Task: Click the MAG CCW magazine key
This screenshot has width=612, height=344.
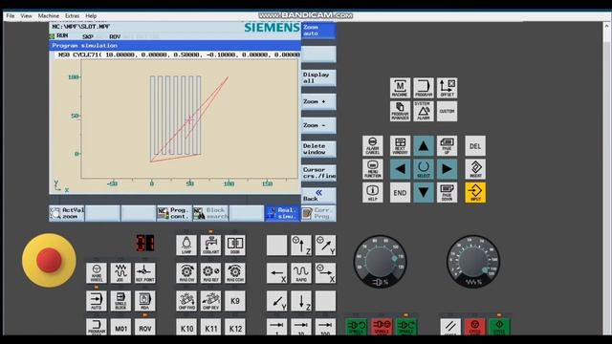Action: coord(235,272)
